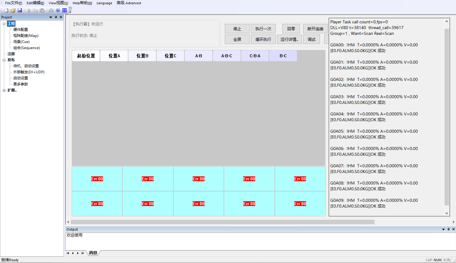Click the 停止 button
Viewport: 456px width, 263px height.
pos(237,29)
